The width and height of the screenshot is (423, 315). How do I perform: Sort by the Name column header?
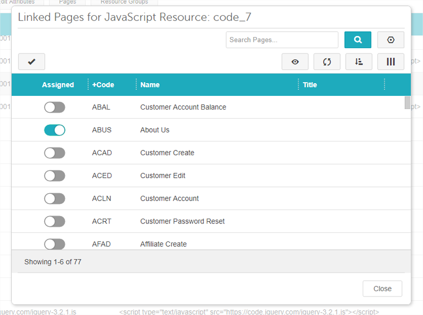150,85
